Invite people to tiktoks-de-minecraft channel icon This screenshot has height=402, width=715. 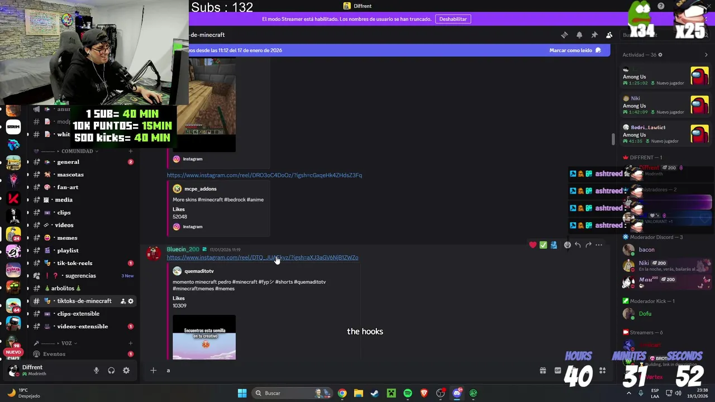pyautogui.click(x=123, y=301)
